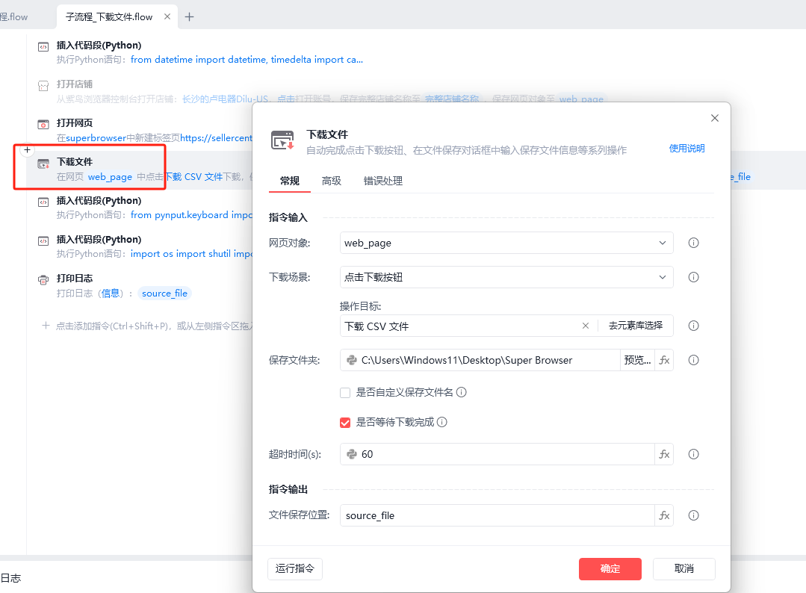Clear the 下载 CSV 文件 target element
Screen dimensions: 806x593
(x=586, y=326)
